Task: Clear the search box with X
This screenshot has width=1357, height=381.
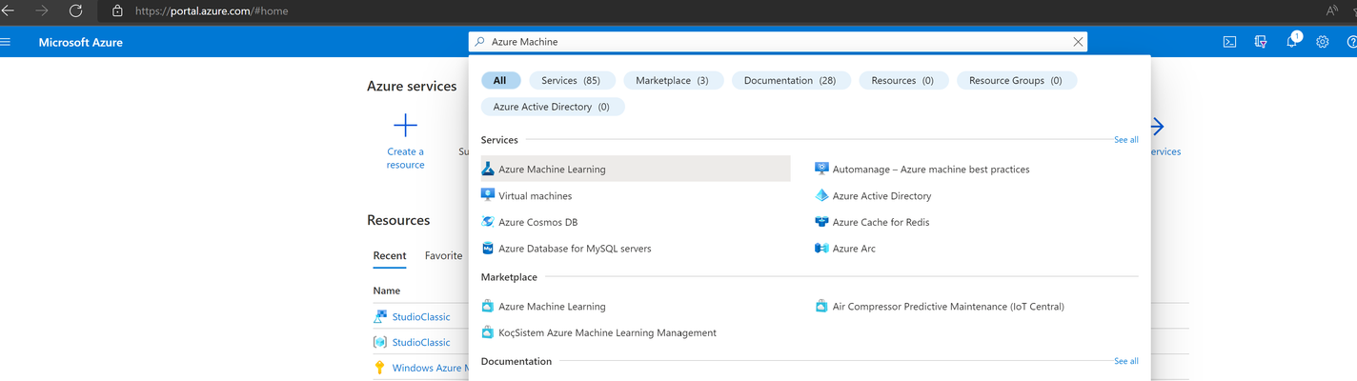Action: pyautogui.click(x=1078, y=42)
